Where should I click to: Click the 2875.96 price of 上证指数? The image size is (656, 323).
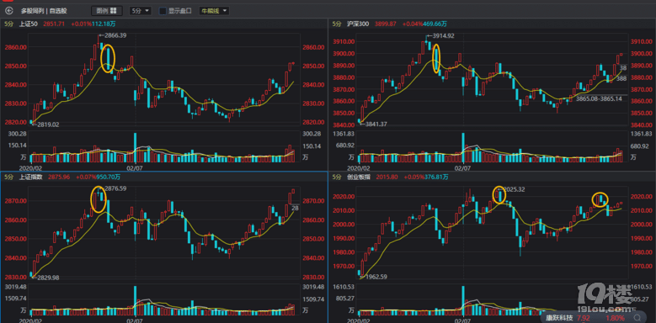[59, 177]
